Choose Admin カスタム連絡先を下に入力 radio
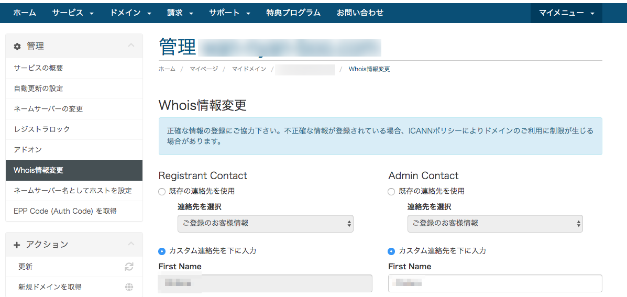This screenshot has height=297, width=627. 391,251
